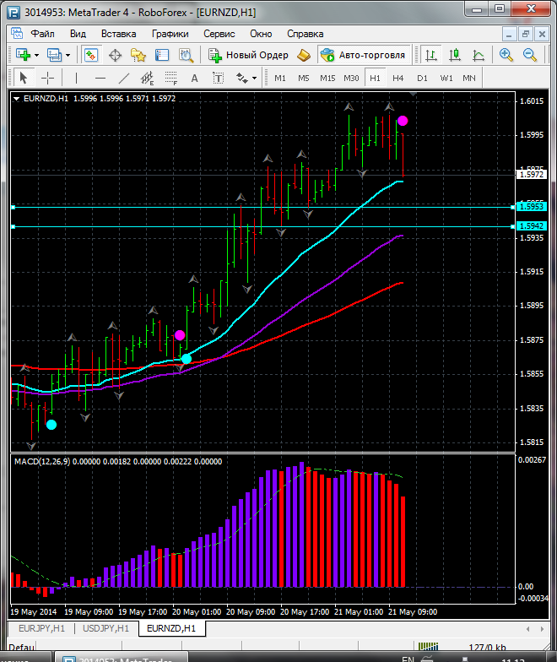Switch to candlestick chart mode
557x662 pixels.
pyautogui.click(x=455, y=55)
